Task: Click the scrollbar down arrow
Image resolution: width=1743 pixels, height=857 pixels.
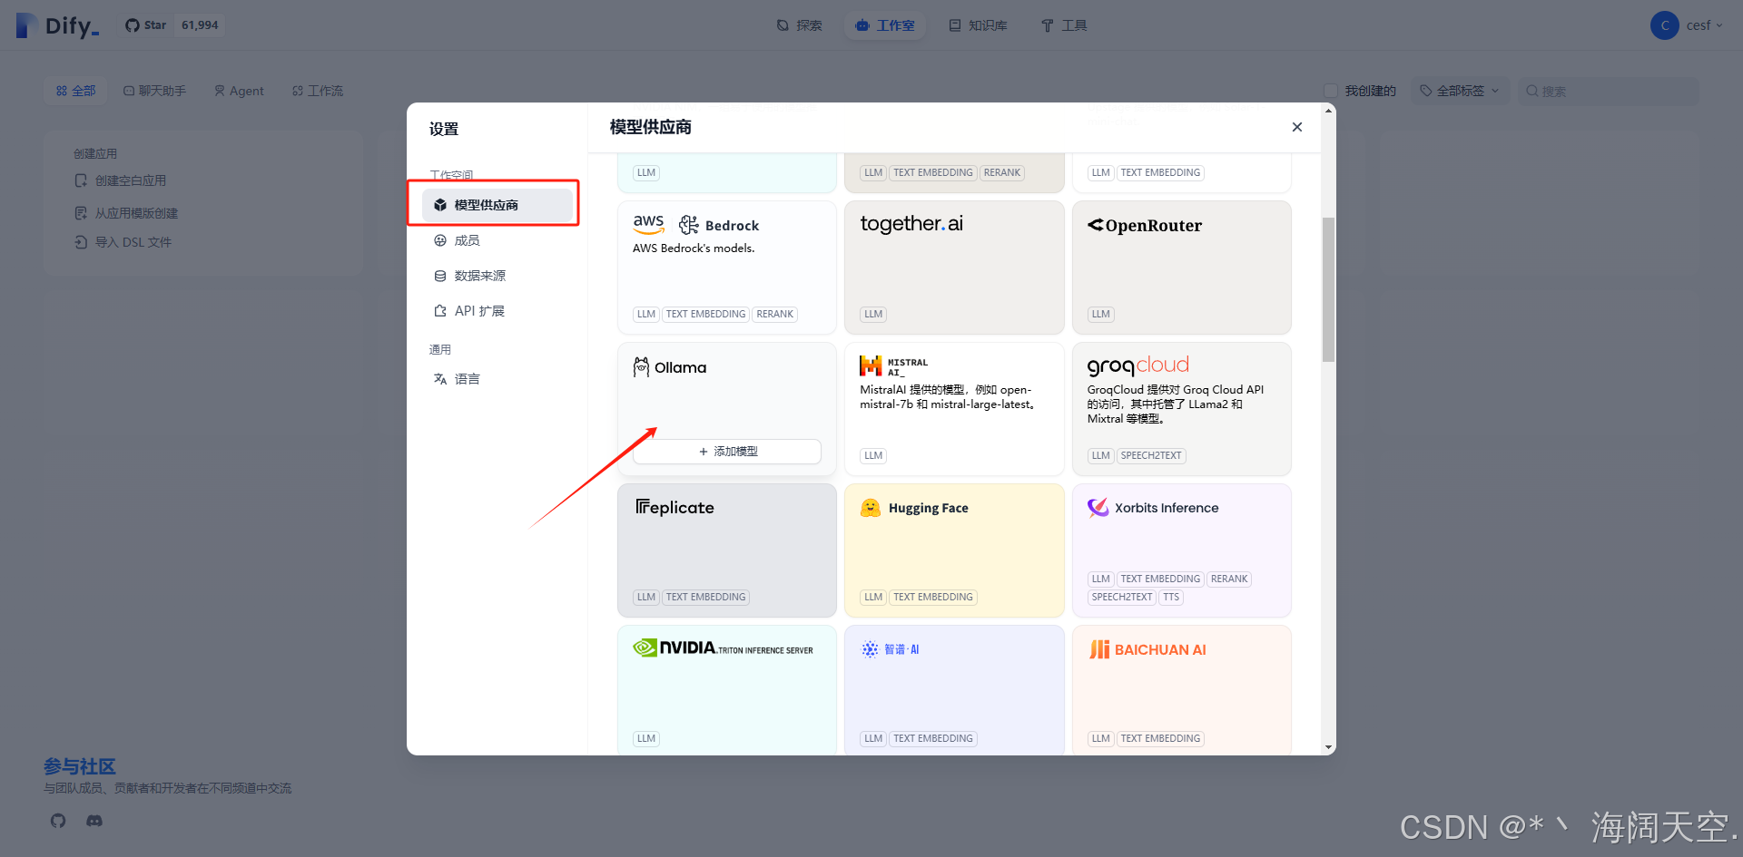Action: pos(1329,748)
